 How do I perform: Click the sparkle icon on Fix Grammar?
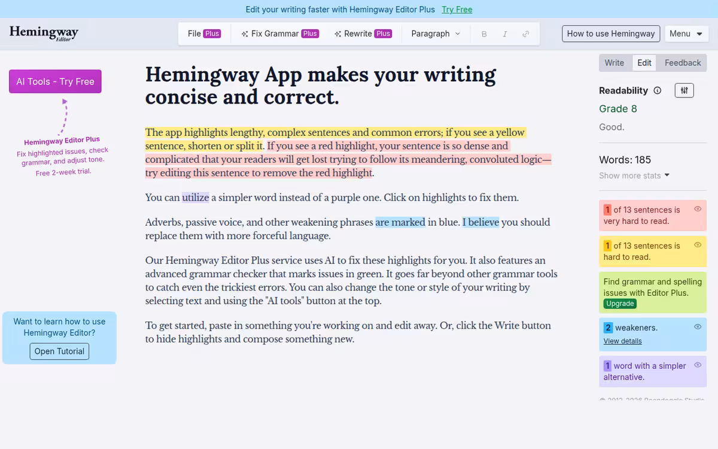(x=245, y=34)
